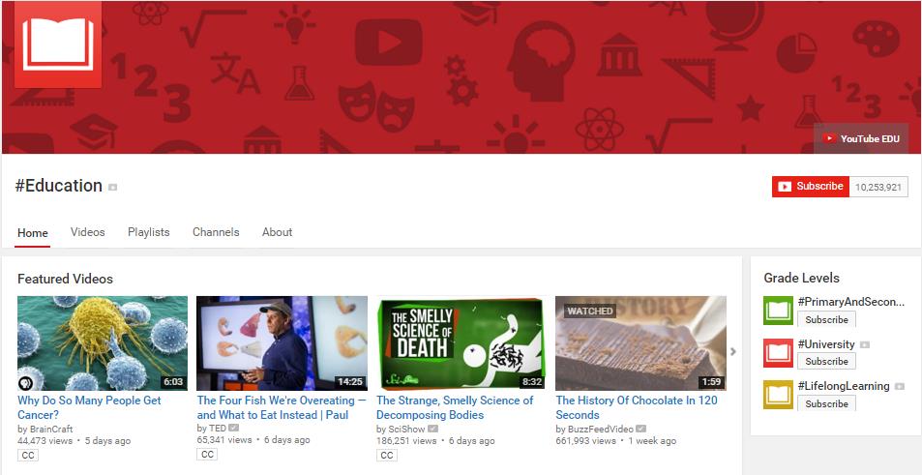Play the chocolate history thumbnail

point(640,343)
